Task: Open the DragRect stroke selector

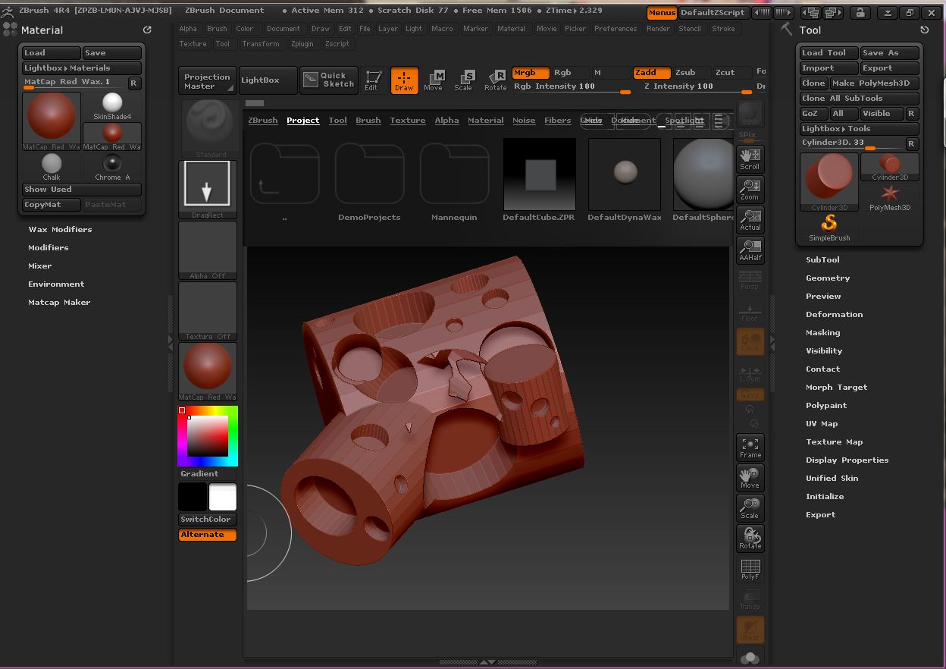Action: [208, 189]
